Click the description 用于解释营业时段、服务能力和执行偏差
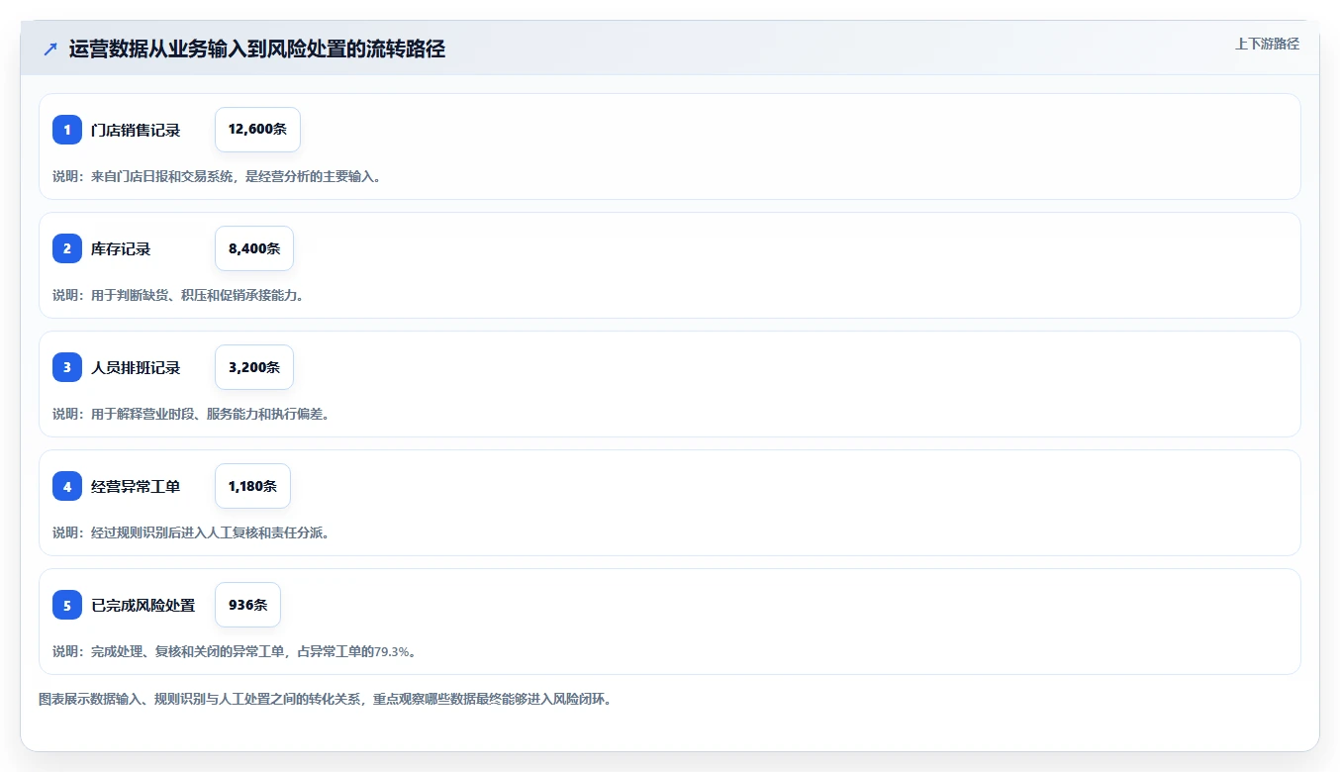This screenshot has width=1340, height=772. pyautogui.click(x=191, y=414)
